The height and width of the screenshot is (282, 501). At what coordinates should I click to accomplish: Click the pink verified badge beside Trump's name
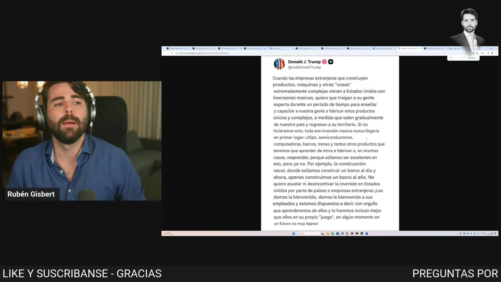coord(324,62)
